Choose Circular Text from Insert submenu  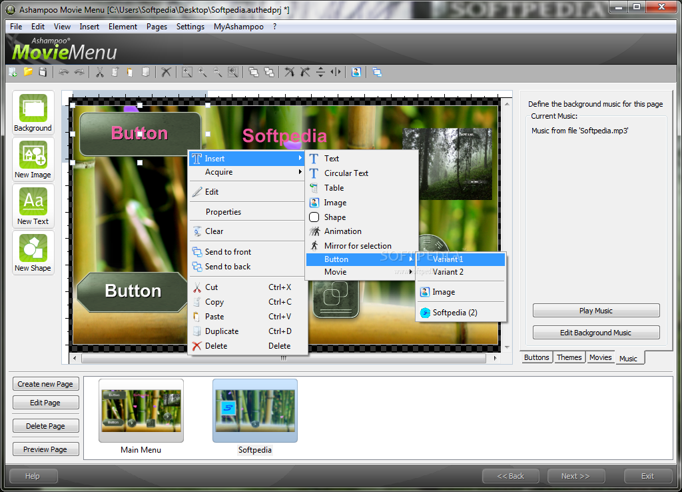(362, 173)
